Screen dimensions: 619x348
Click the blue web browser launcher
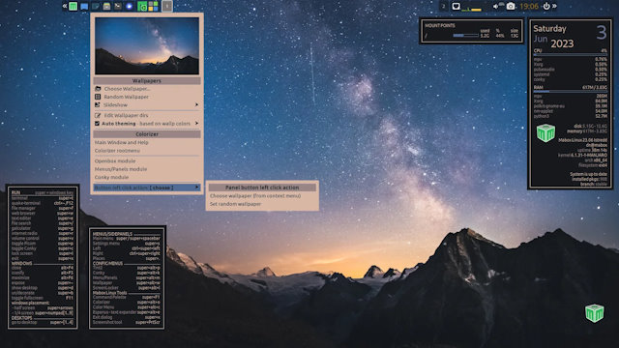(x=129, y=6)
